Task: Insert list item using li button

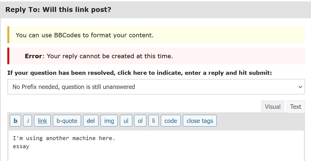Action: 153,121
